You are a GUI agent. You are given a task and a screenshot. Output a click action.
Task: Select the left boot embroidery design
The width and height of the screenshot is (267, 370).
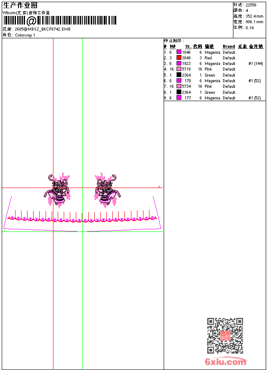[57, 190]
